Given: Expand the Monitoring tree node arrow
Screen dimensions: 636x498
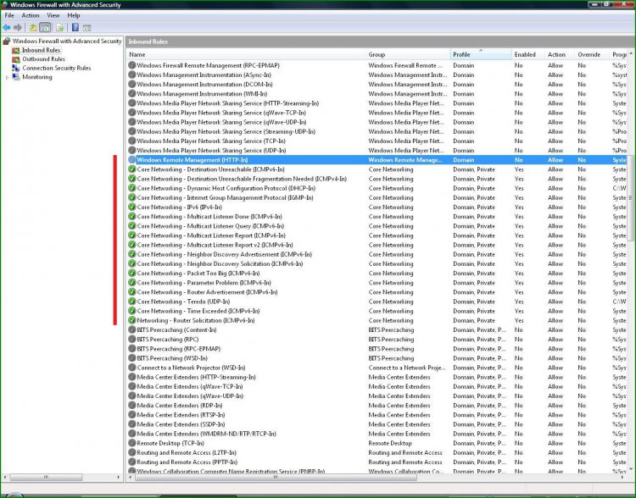Looking at the screenshot, I should tap(7, 77).
